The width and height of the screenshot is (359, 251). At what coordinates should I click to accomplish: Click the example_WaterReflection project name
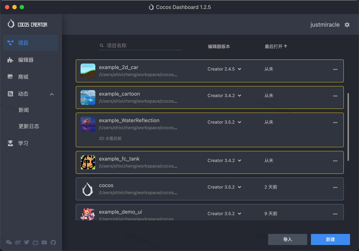click(x=129, y=120)
